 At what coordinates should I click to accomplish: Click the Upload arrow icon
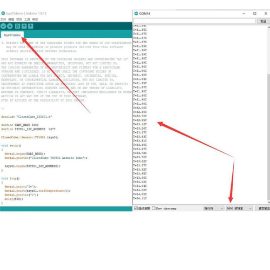tap(10, 26)
